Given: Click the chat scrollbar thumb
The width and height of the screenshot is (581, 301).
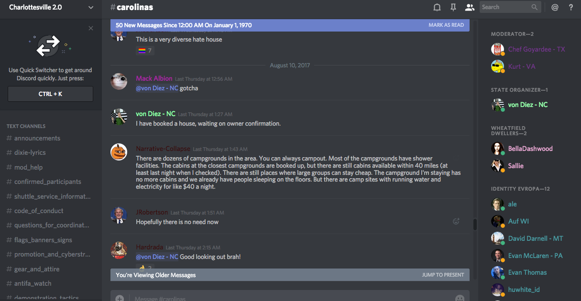Looking at the screenshot, I should (x=475, y=225).
